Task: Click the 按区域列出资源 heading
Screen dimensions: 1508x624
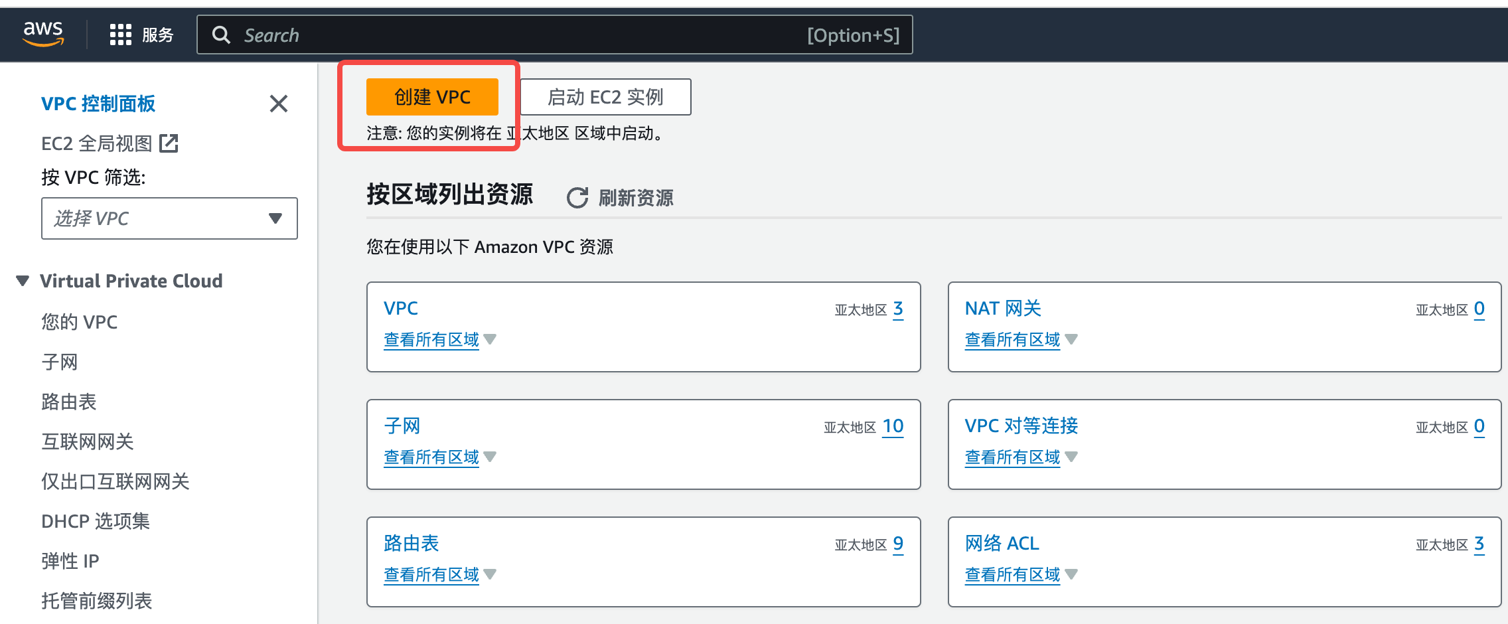Action: (450, 195)
